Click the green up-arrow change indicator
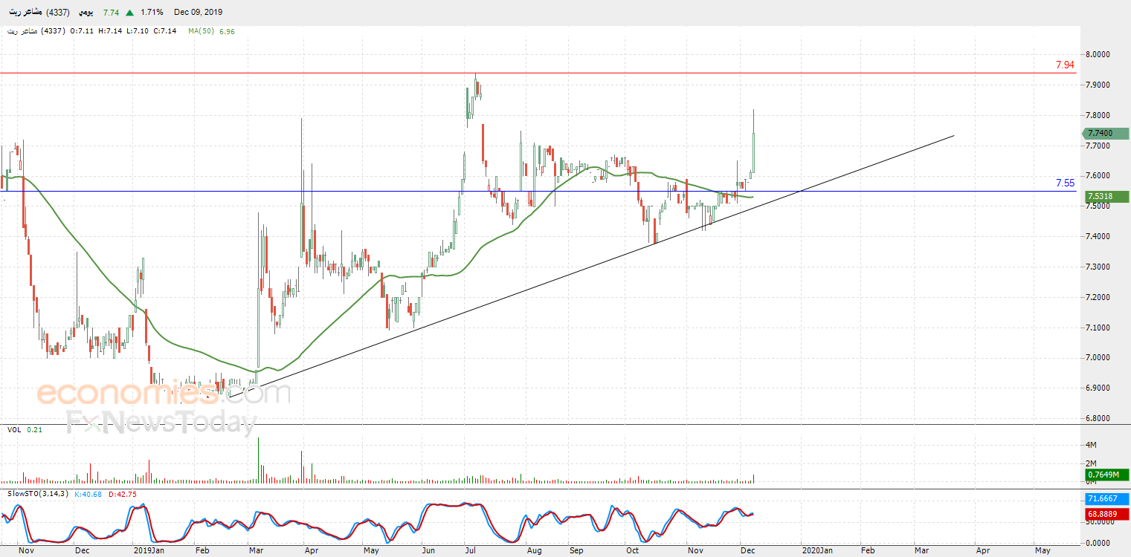 (130, 13)
